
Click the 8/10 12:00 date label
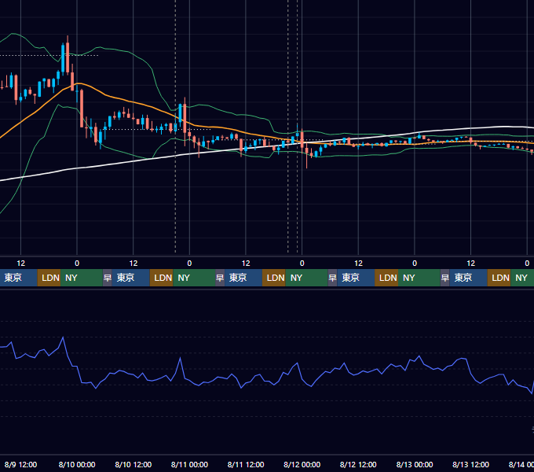[x=133, y=464]
